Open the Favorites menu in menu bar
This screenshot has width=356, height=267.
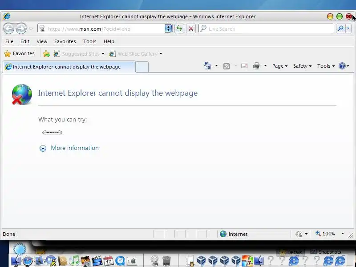tap(65, 41)
